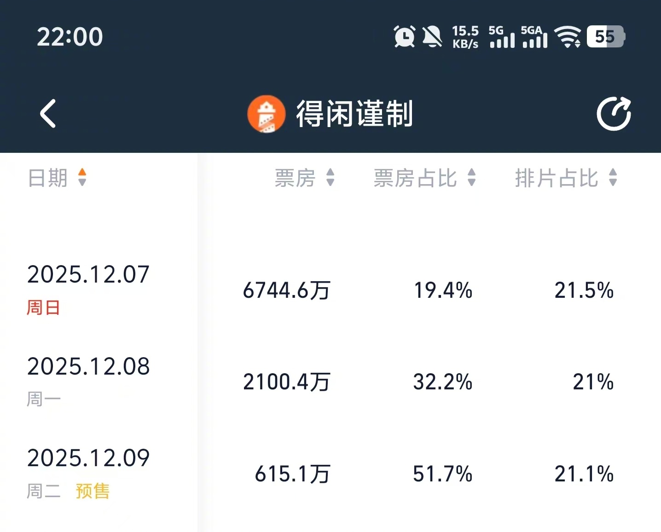
Task: Tap the refresh icon at top right
Action: click(614, 113)
